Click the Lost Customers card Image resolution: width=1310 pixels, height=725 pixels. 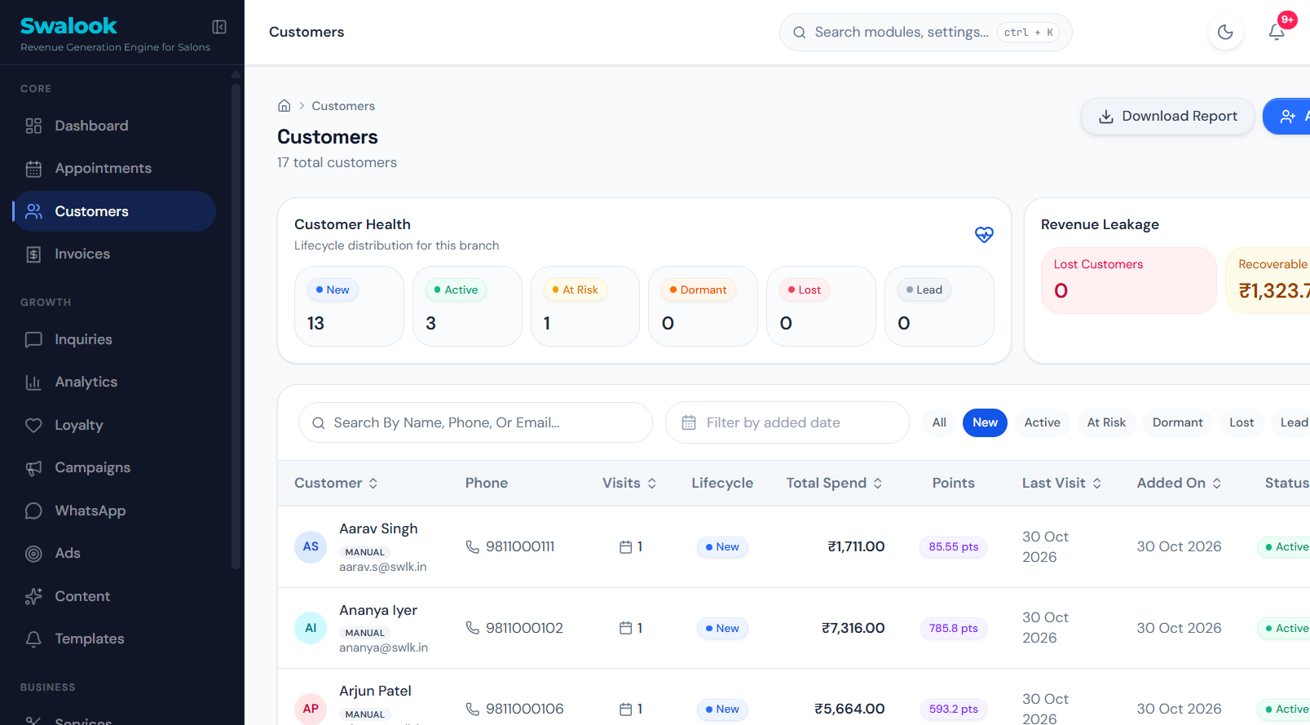(1128, 281)
